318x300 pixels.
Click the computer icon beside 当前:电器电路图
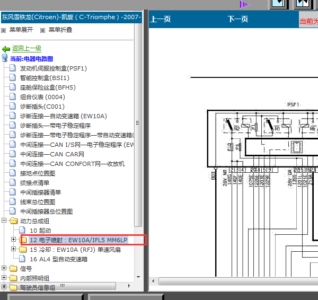click(x=5, y=58)
